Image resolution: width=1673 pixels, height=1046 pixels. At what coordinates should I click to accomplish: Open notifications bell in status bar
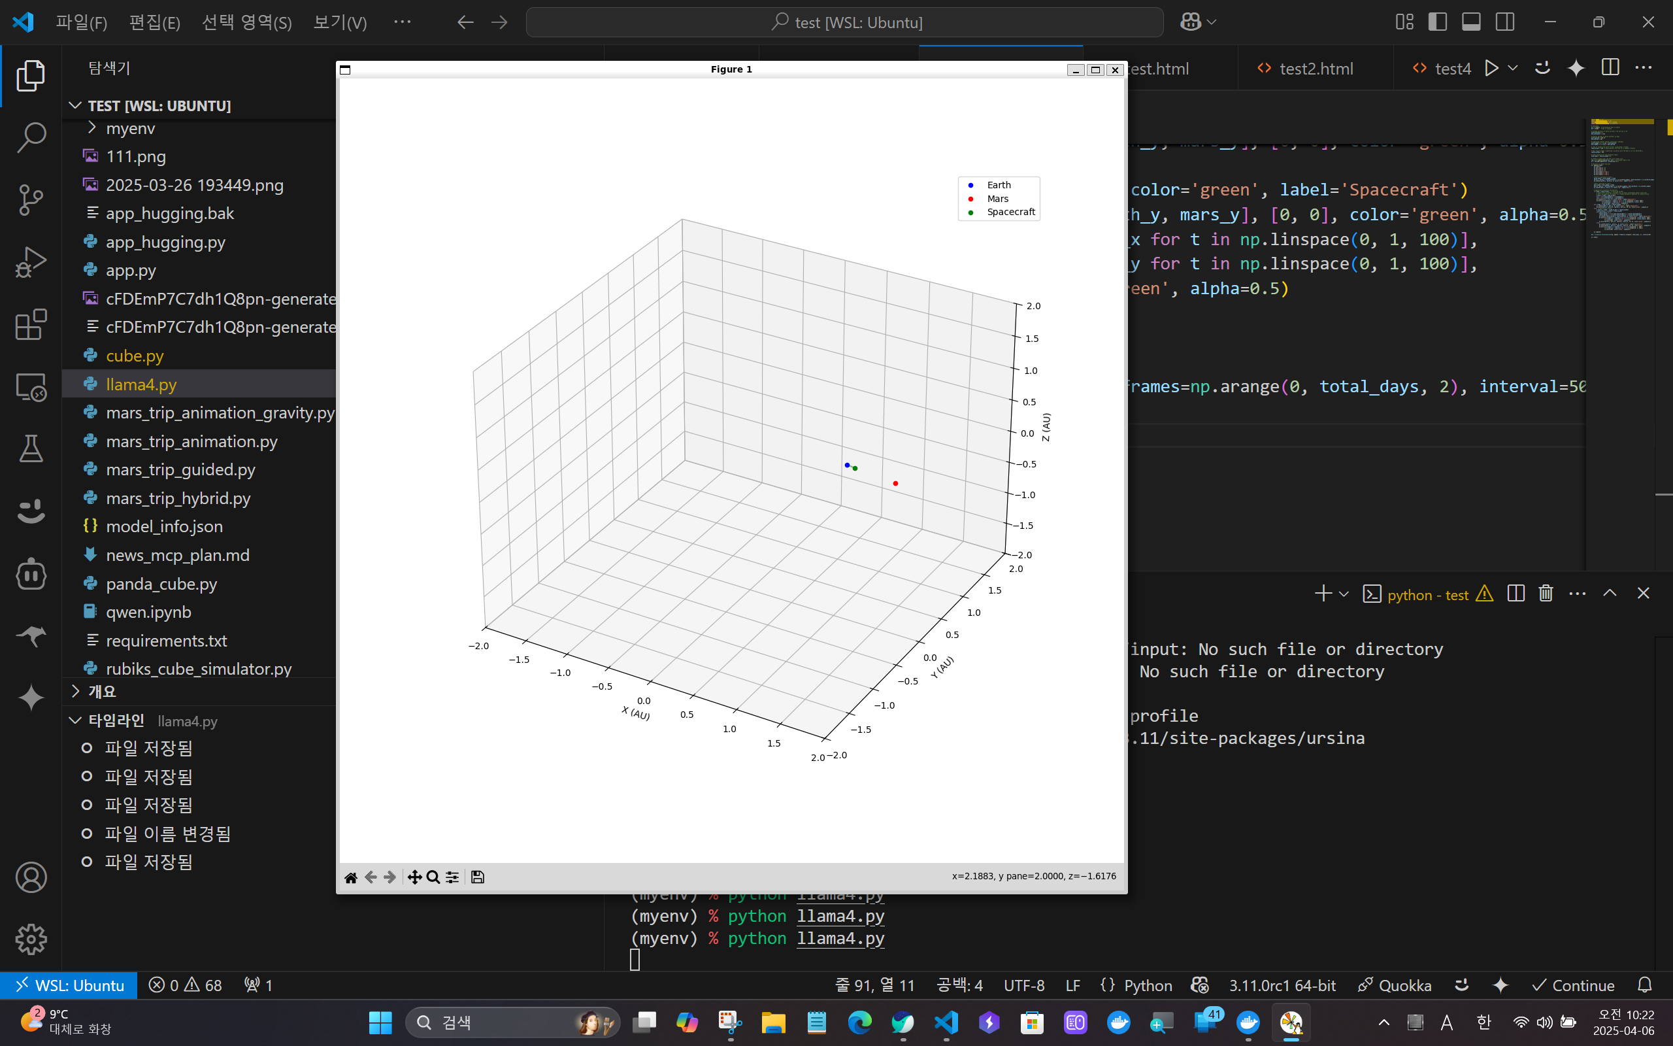click(x=1645, y=985)
